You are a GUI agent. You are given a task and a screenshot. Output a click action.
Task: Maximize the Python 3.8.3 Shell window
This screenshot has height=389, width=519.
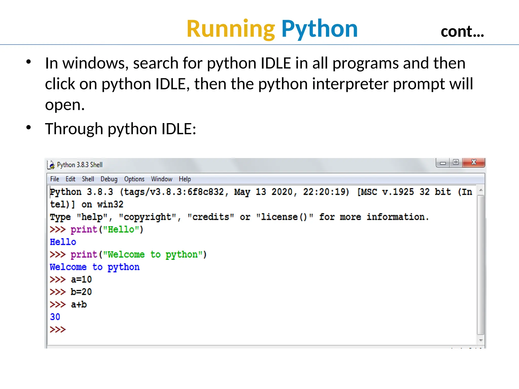(456, 162)
